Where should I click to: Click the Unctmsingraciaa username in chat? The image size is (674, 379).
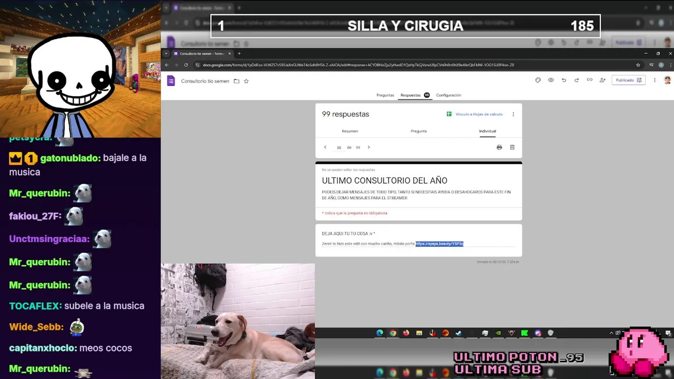[x=49, y=239]
